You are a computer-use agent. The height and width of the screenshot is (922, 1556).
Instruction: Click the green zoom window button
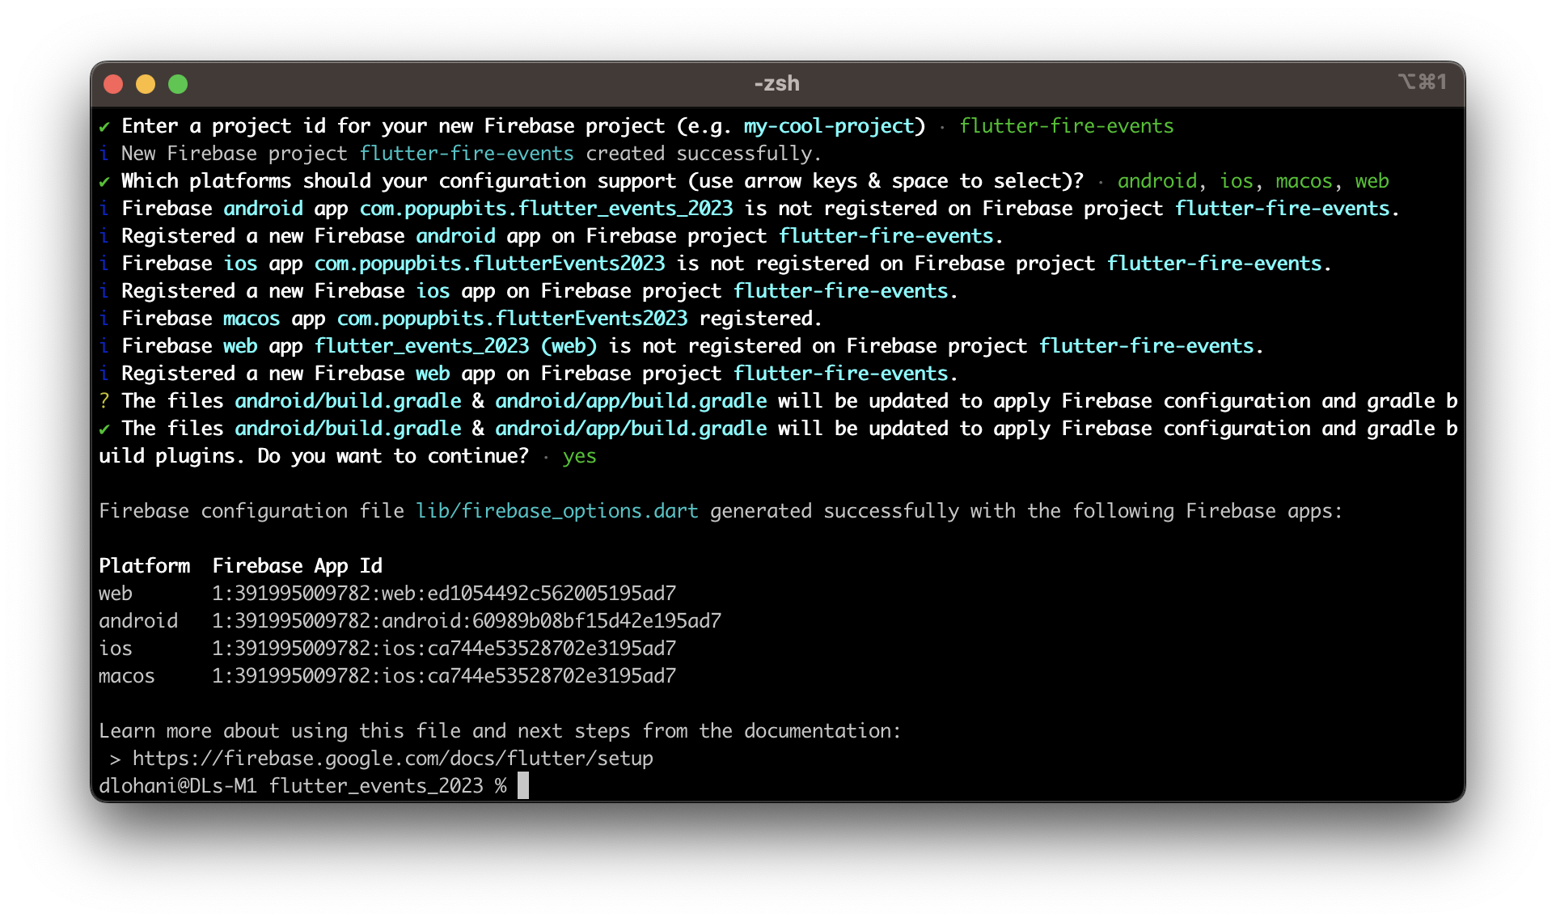pos(178,84)
